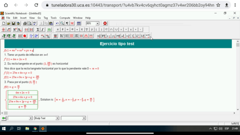Screen dimensions: 240x135
Task: Open the browser three-dot menu
Action: point(235,5)
